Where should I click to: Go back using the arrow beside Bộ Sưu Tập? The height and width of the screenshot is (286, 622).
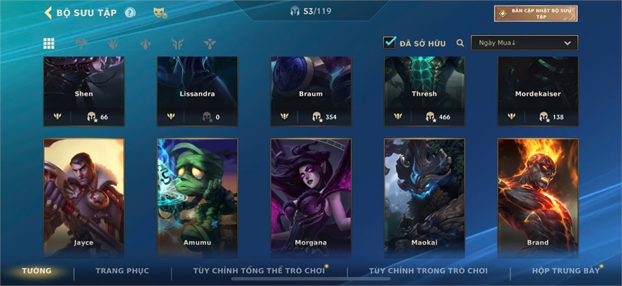coord(48,12)
